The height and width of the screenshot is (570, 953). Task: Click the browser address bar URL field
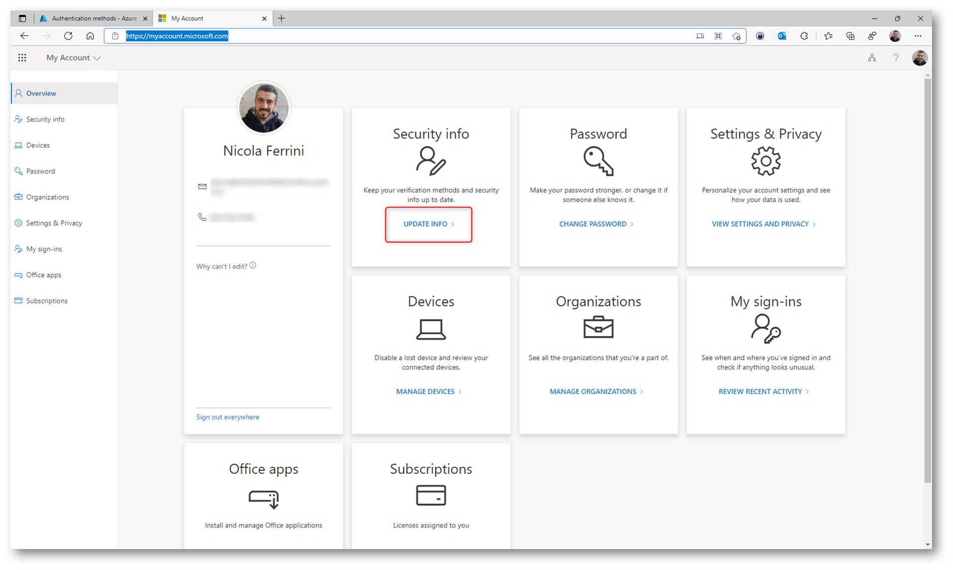pos(399,36)
